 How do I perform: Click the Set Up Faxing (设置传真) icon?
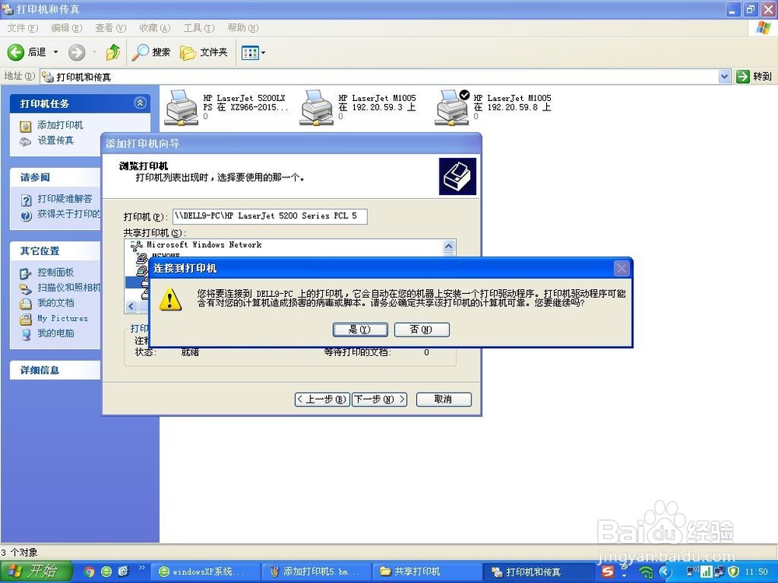26,141
